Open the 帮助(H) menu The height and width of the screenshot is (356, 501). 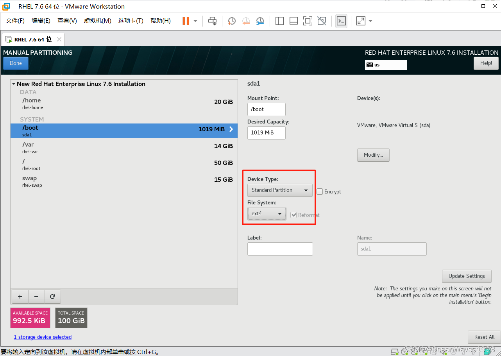click(x=161, y=21)
